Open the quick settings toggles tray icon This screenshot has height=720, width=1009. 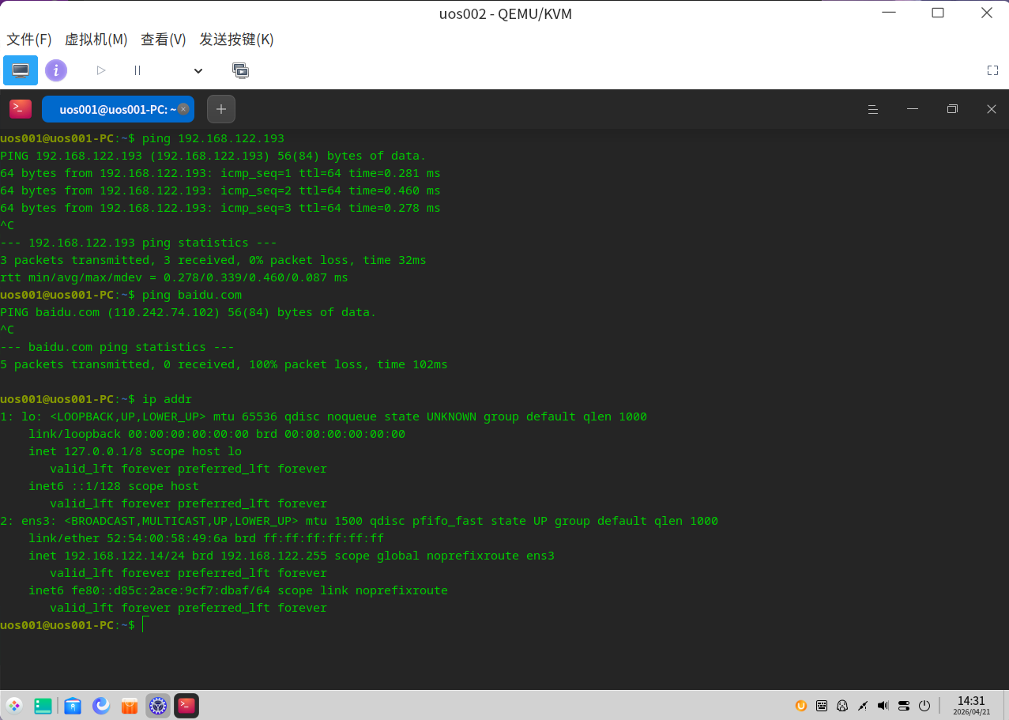pyautogui.click(x=904, y=706)
